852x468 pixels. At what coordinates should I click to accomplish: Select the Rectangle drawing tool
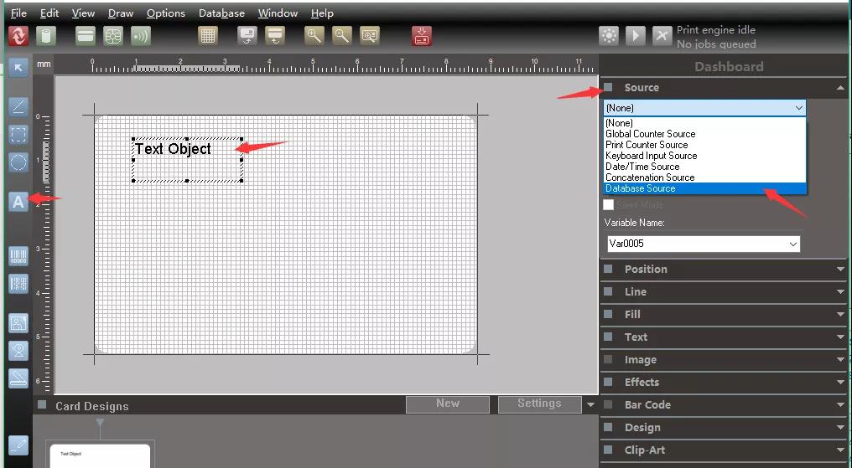pyautogui.click(x=18, y=134)
